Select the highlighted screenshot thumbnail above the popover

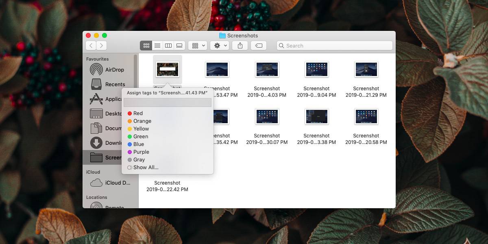tap(168, 69)
